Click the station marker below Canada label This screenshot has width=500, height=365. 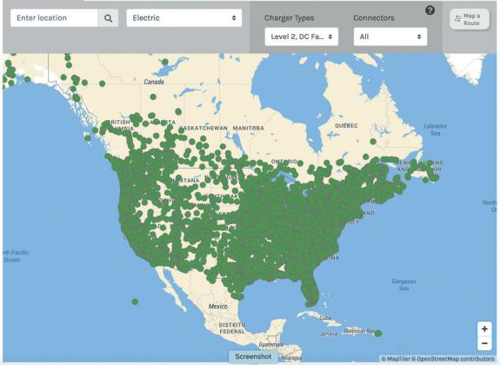click(153, 96)
